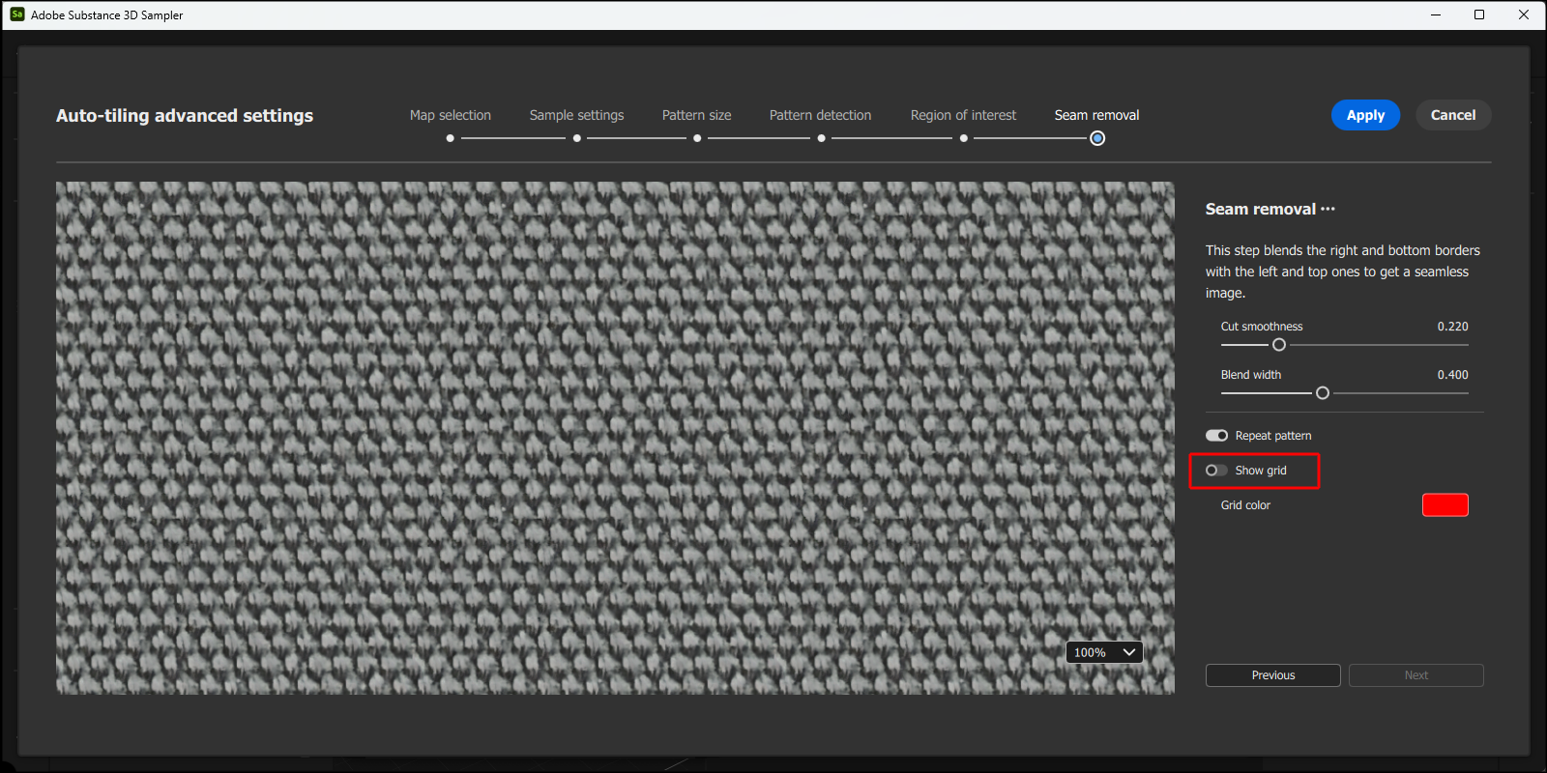The width and height of the screenshot is (1547, 773).
Task: Select the active Seam removal step indicator
Action: (1097, 138)
